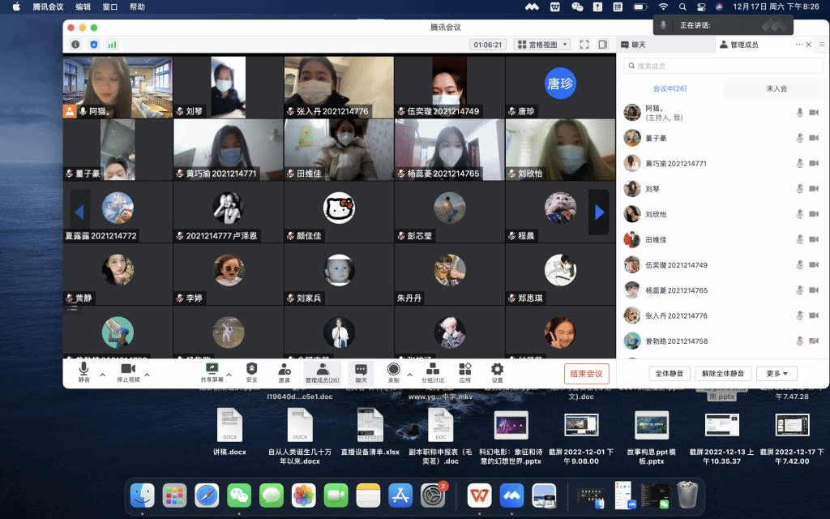This screenshot has height=519, width=830.
Task: Click the meeting info icon at top left
Action: [x=75, y=45]
